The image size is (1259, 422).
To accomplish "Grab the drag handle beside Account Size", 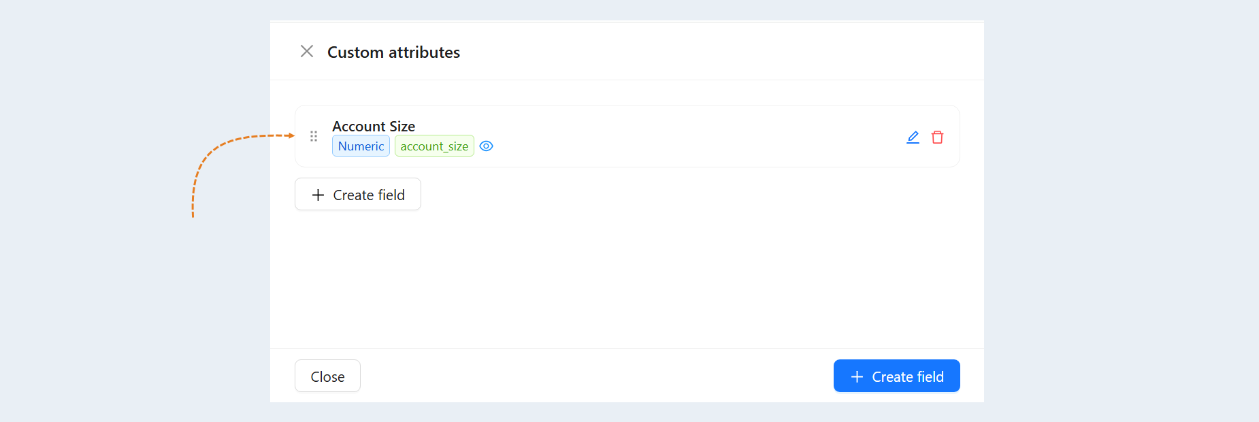I will point(314,136).
